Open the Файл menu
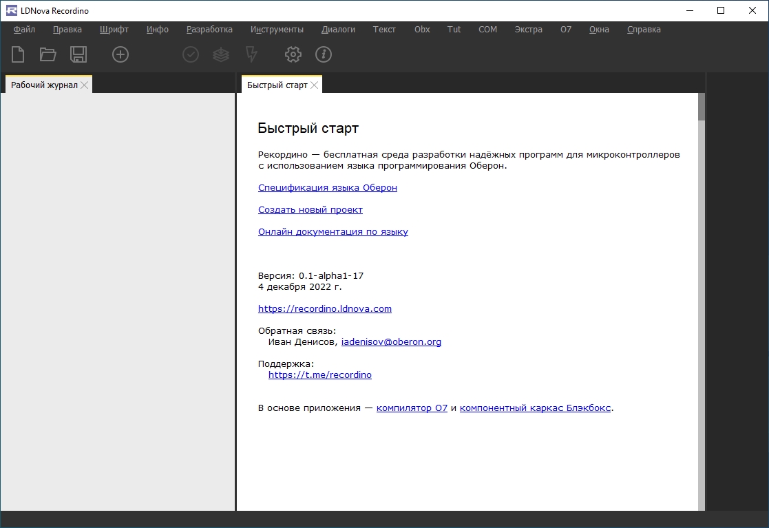This screenshot has height=528, width=769. pyautogui.click(x=24, y=30)
